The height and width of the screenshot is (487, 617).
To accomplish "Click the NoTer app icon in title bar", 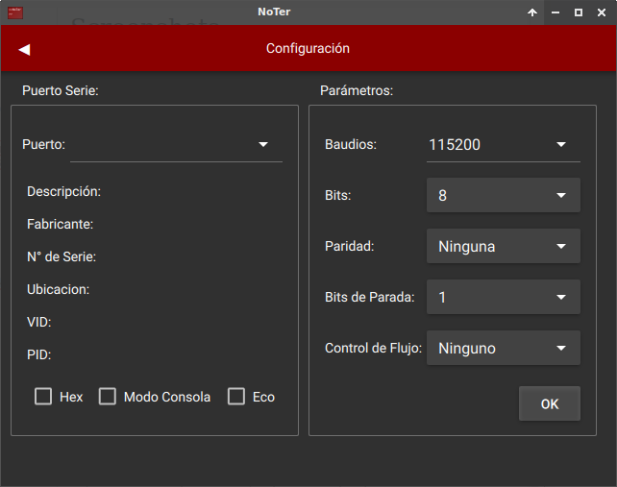I will (15, 12).
